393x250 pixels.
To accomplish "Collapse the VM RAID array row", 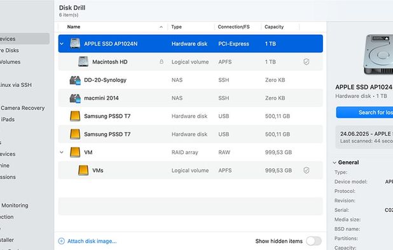I will pos(62,152).
